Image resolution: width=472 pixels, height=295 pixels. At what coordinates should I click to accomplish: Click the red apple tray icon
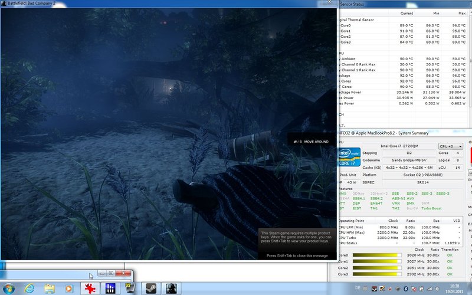click(390, 289)
